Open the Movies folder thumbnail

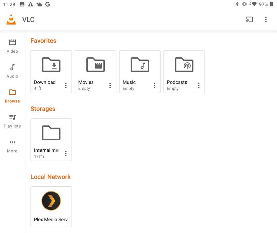(x=95, y=65)
